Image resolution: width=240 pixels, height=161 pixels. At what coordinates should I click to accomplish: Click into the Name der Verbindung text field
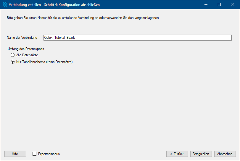(x=137, y=38)
